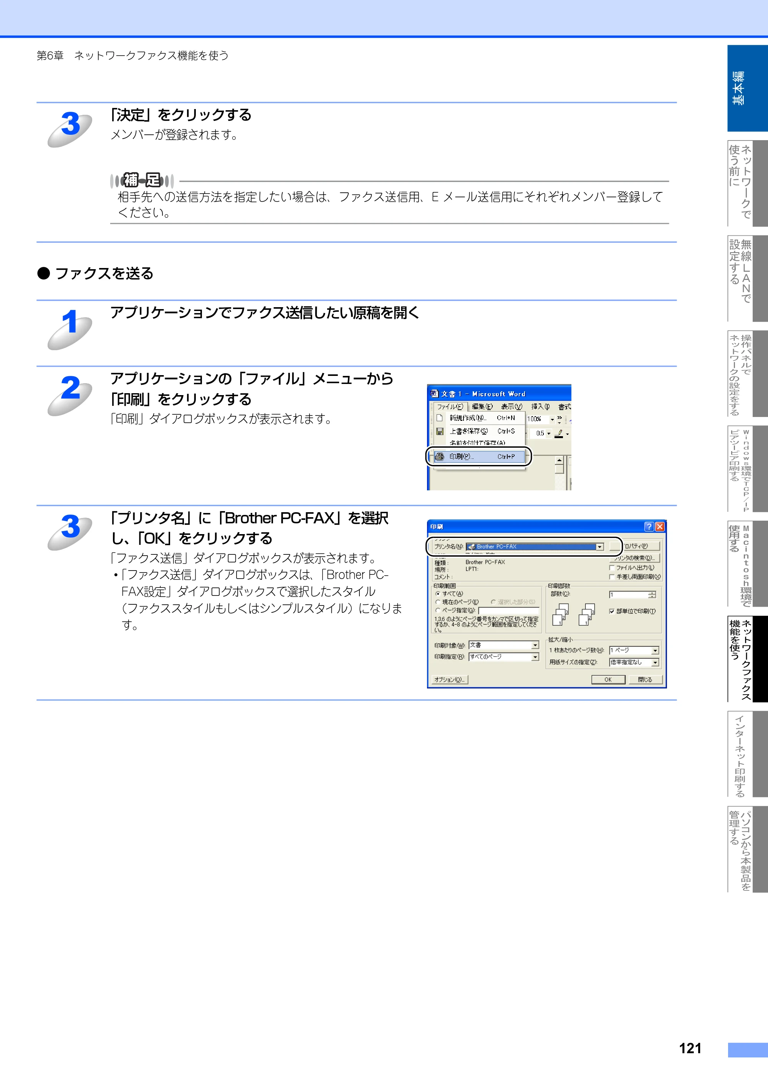Open the 挿入 menu in Word
The width and height of the screenshot is (768, 1087).
click(x=540, y=407)
